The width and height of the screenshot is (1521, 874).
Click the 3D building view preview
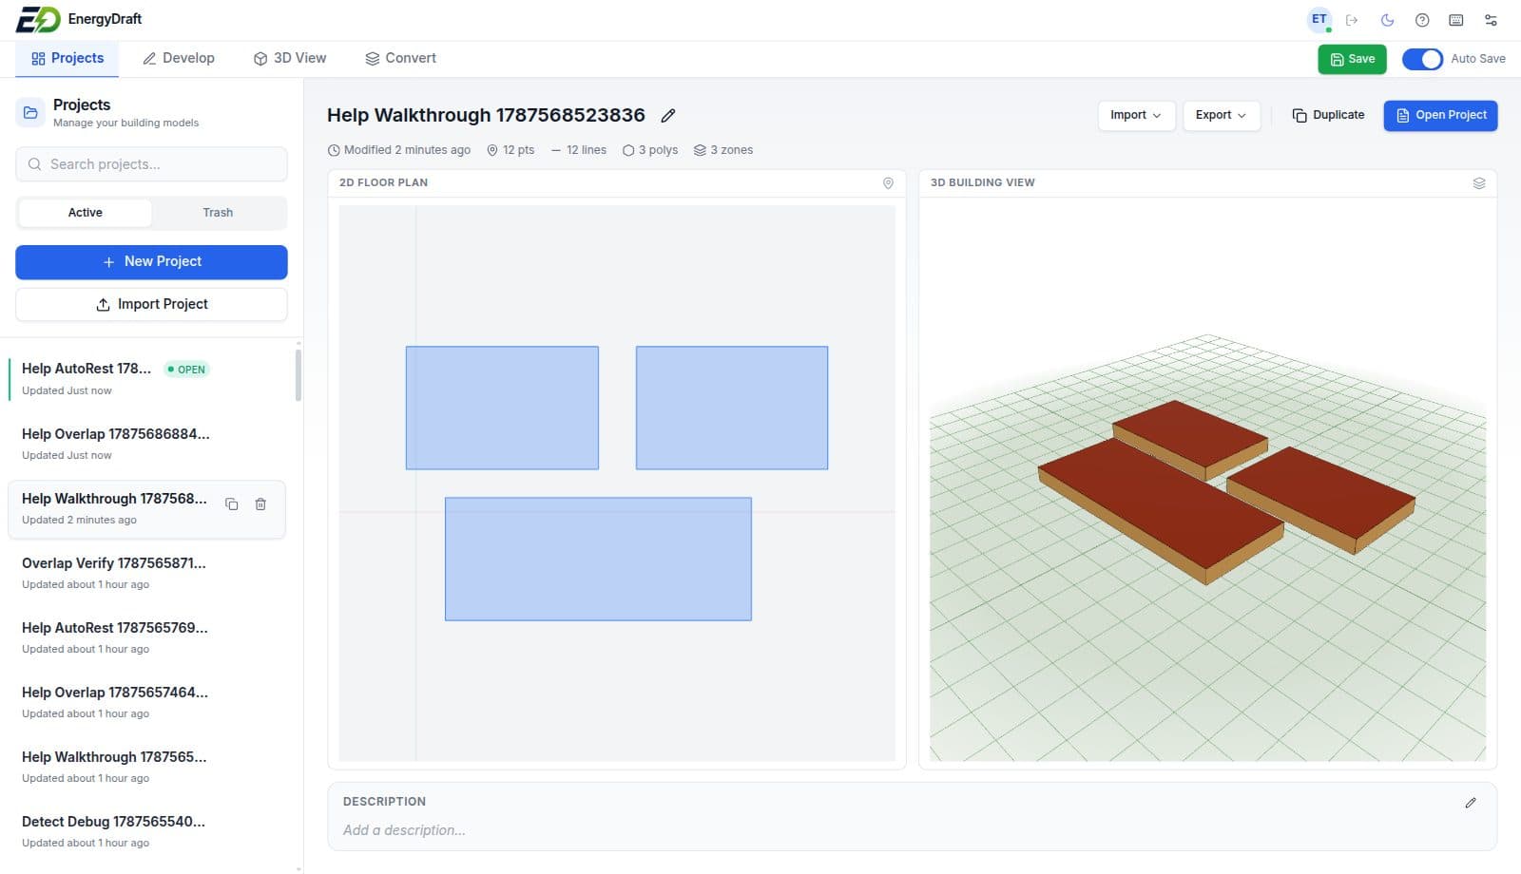(x=1207, y=483)
